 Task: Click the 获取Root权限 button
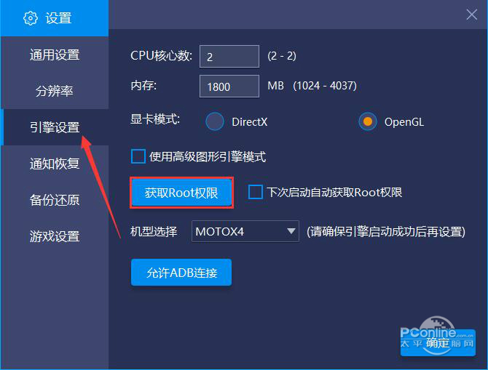182,193
